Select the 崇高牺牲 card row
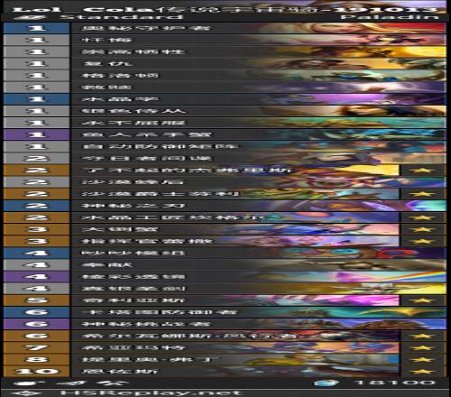The height and width of the screenshot is (397, 451). tap(225, 52)
